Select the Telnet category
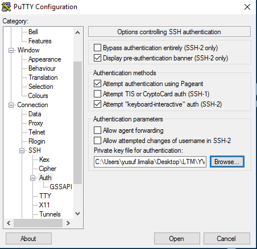Viewport: 257px width, 249px height. (x=37, y=132)
